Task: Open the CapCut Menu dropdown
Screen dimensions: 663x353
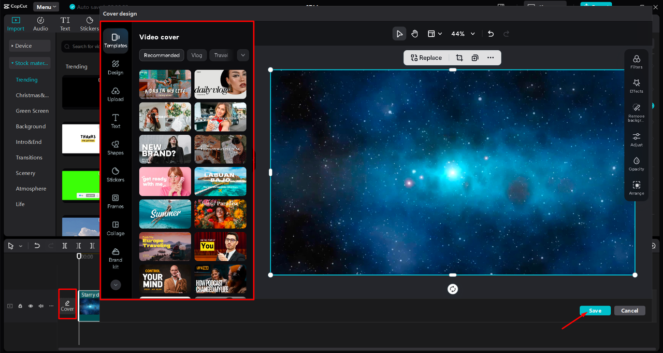Action: pos(46,7)
